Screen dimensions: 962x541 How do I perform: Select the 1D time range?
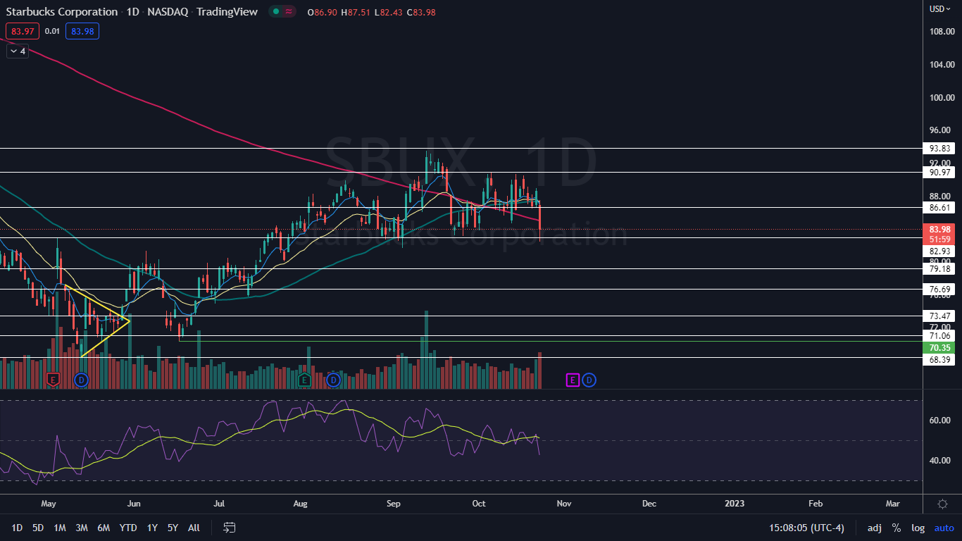click(17, 528)
